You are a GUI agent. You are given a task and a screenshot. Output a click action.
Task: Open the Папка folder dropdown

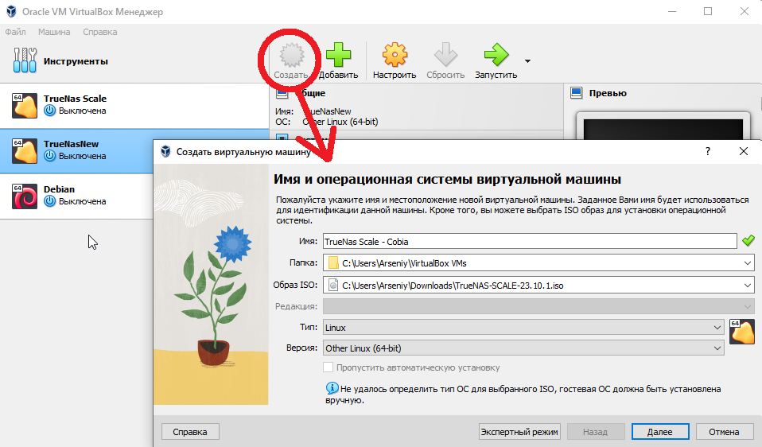click(748, 262)
